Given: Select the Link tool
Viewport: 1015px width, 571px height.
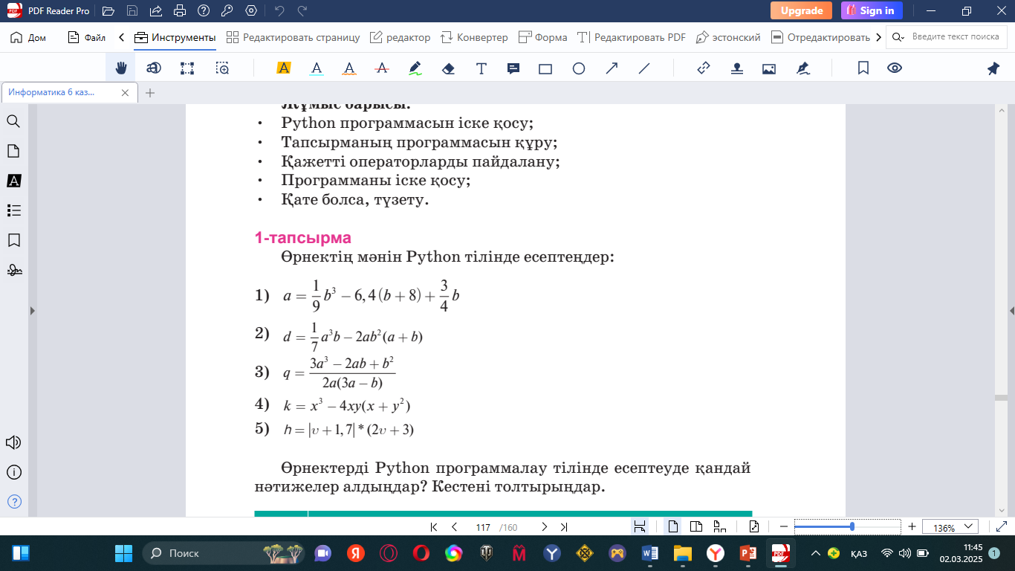Looking at the screenshot, I should click(704, 68).
